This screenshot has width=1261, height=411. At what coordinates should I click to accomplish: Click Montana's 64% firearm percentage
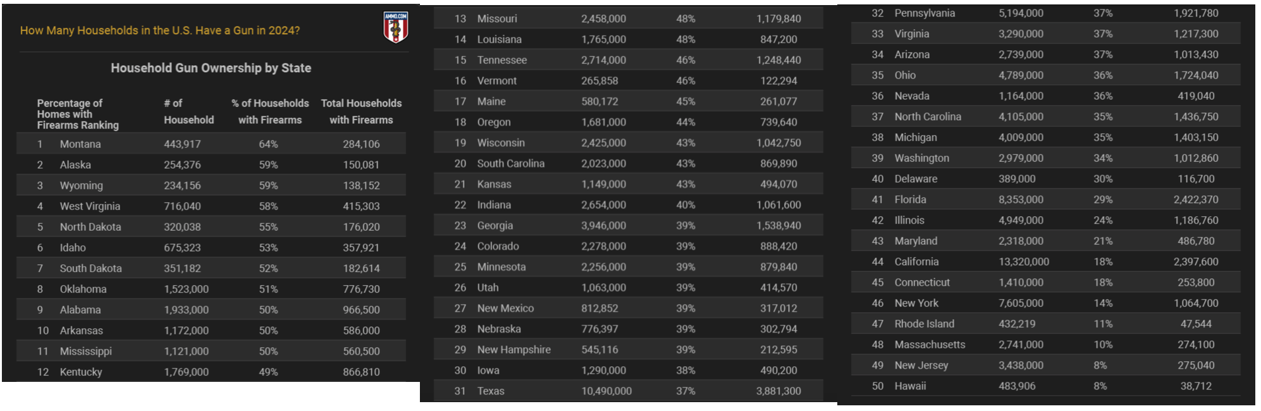[268, 144]
